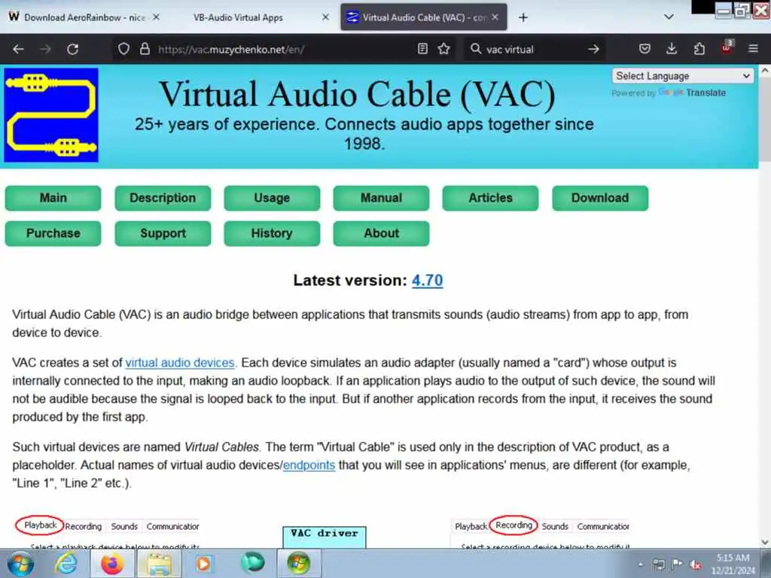Expand the list all tabs chevron
771x578 pixels.
point(669,17)
